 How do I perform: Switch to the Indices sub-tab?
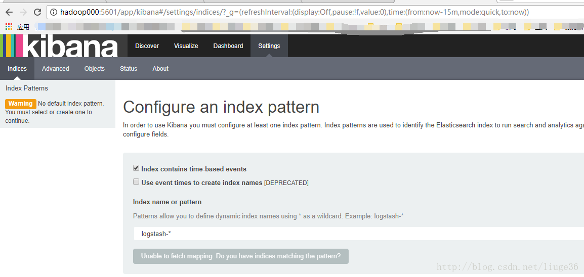17,68
